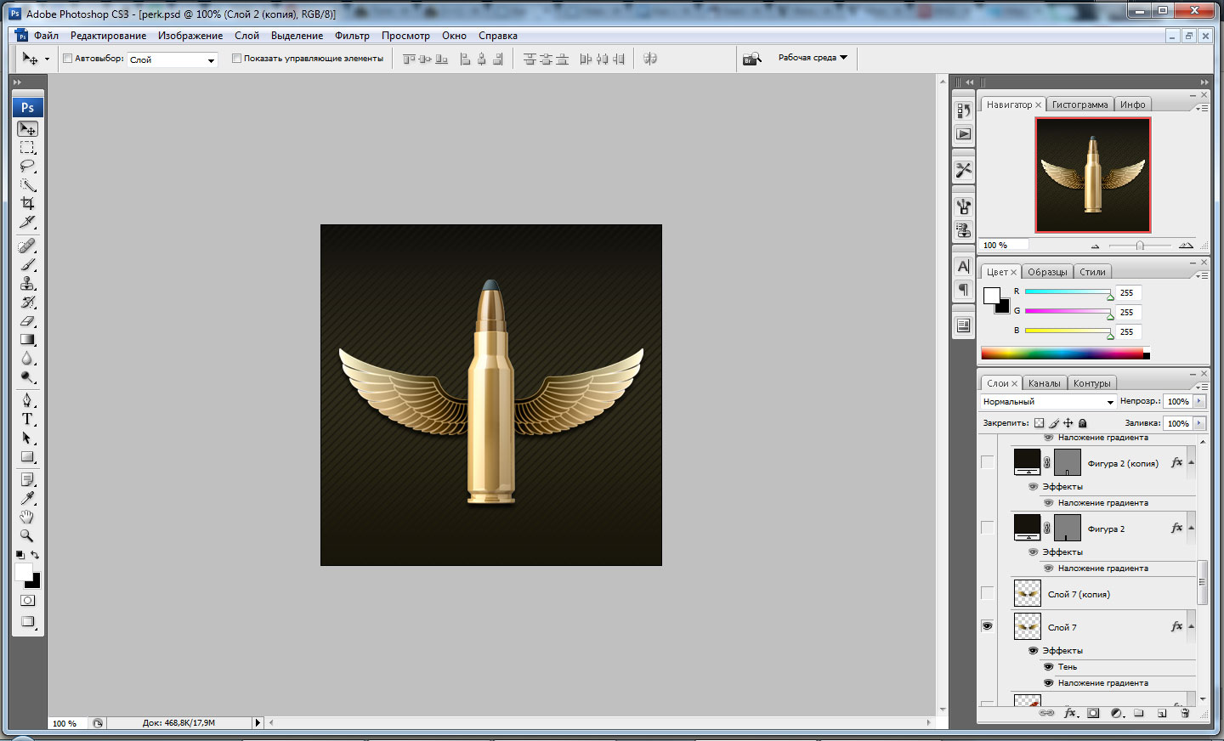Select the Path Selection tool

[x=28, y=438]
